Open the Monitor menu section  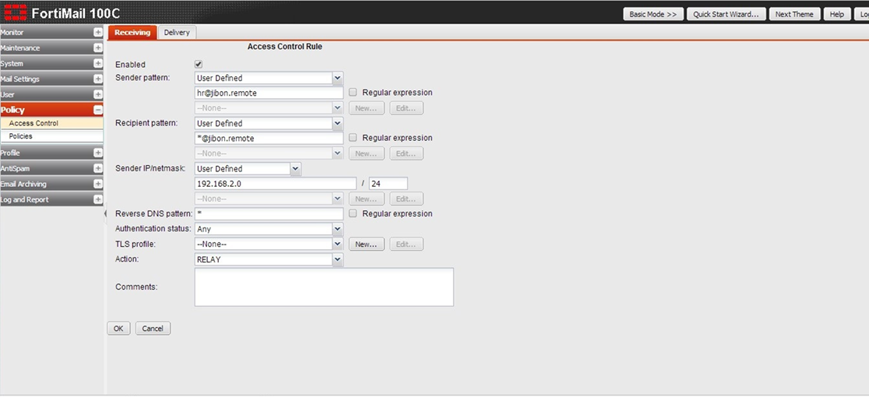(51, 33)
